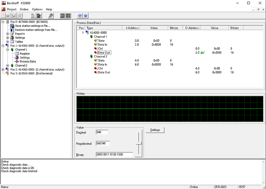This screenshot has width=266, height=189.
Task: Click the context help question mark icon
Action: pos(85,15)
